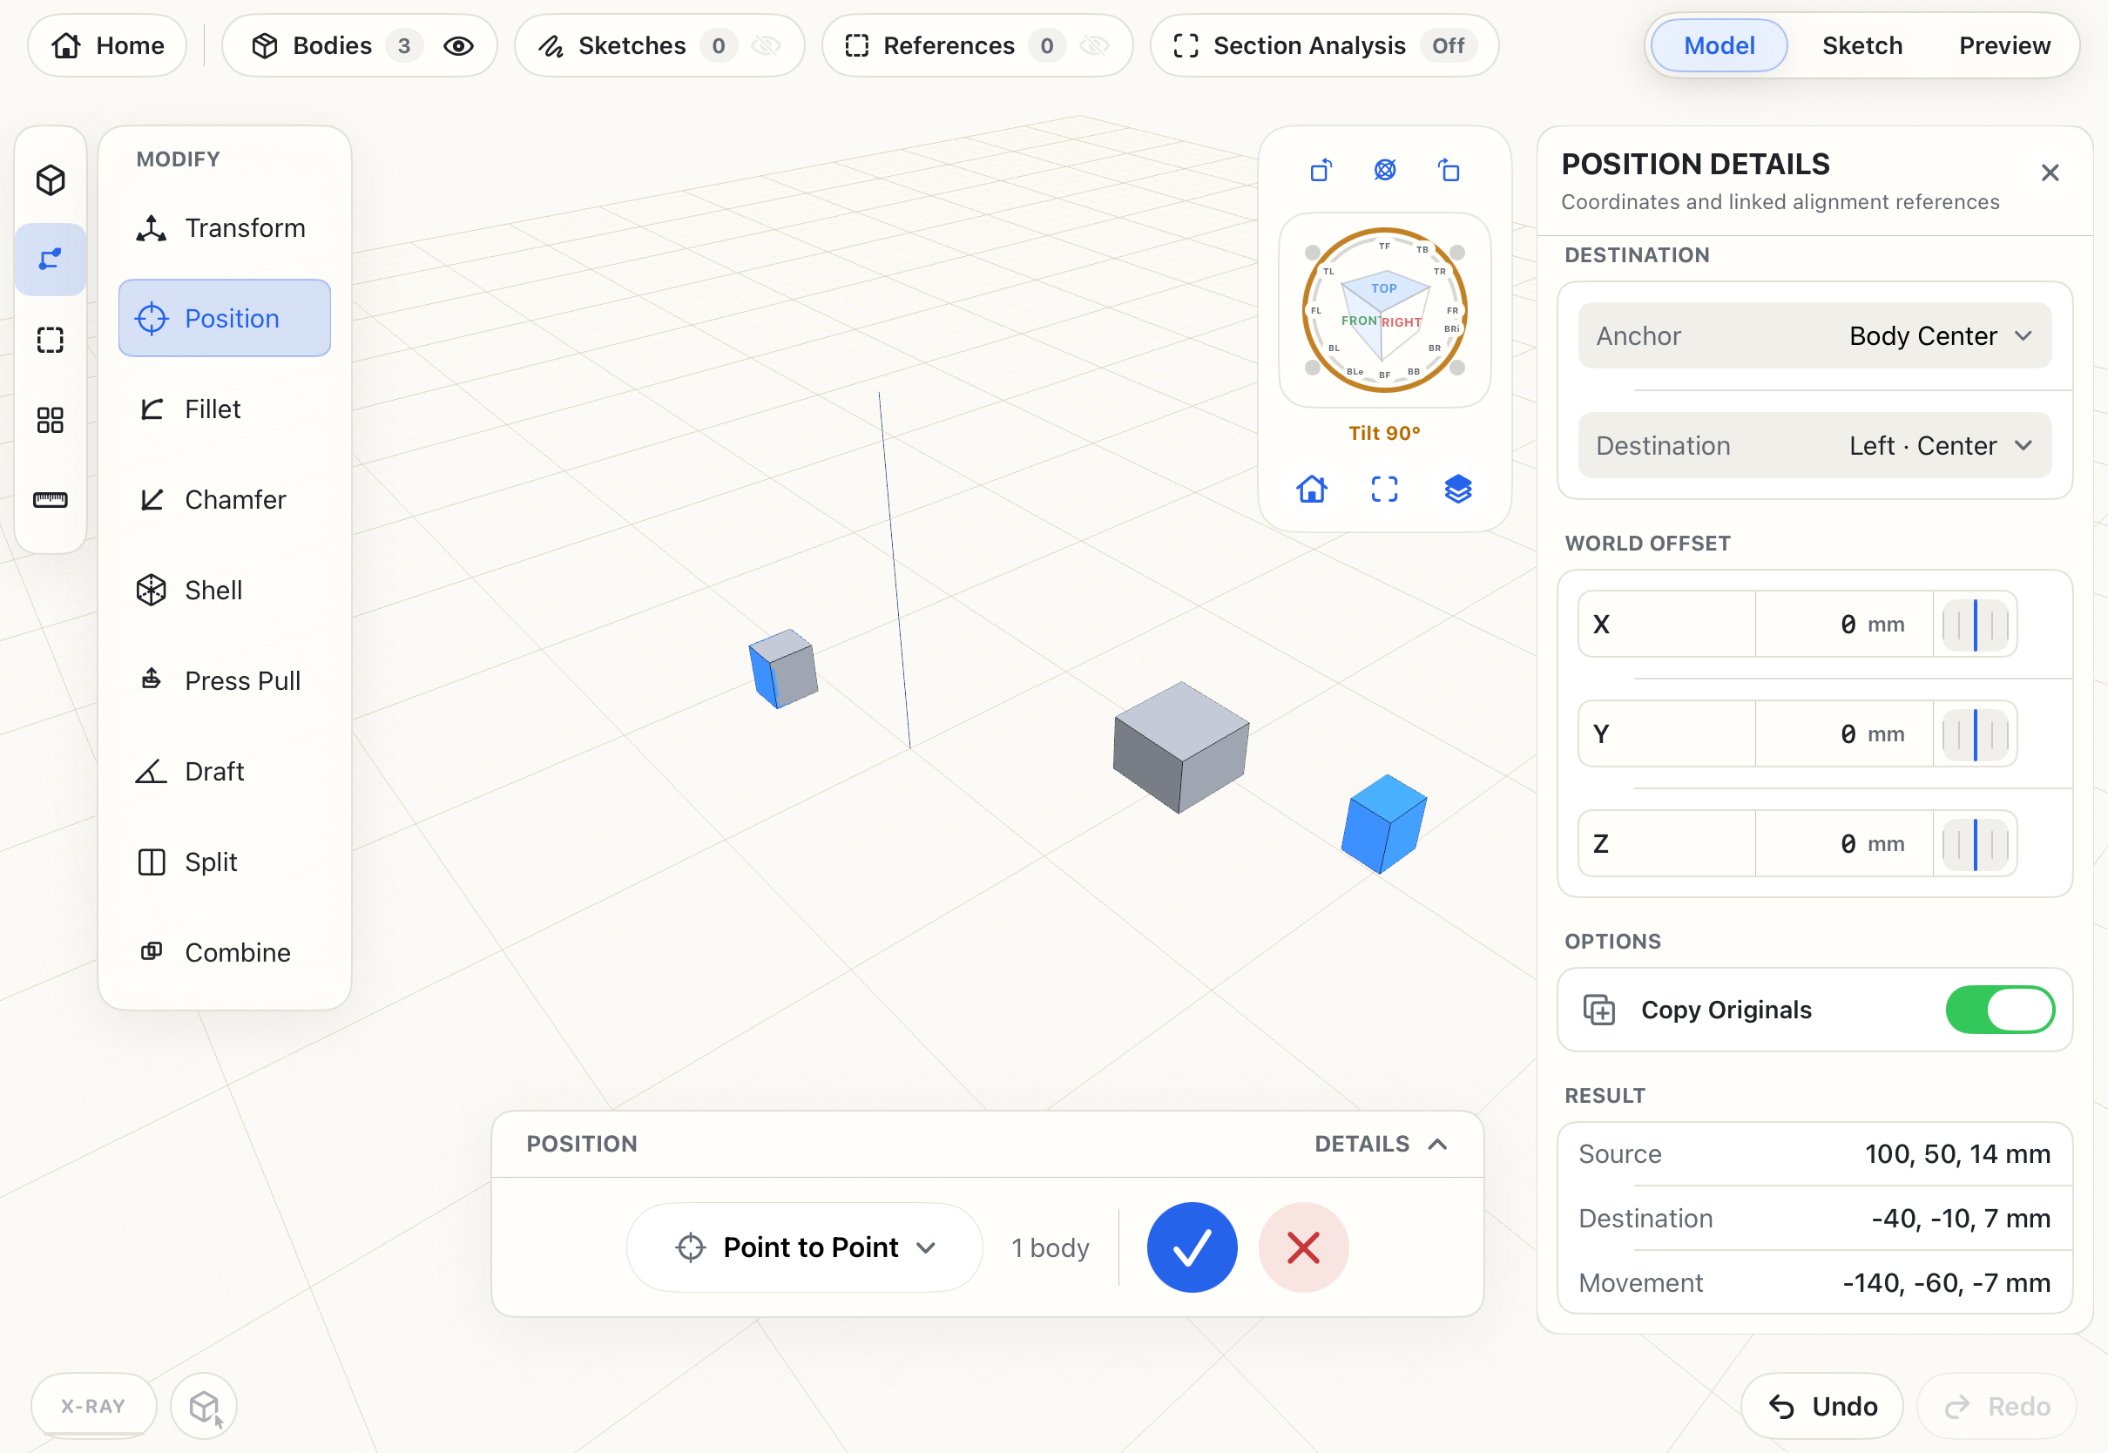Viewport: 2108px width, 1453px height.
Task: Reset camera with the blue home view icon
Action: tap(1312, 489)
